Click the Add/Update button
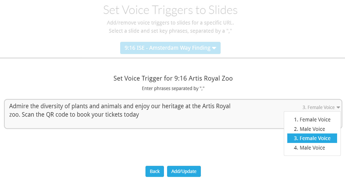 click(184, 171)
